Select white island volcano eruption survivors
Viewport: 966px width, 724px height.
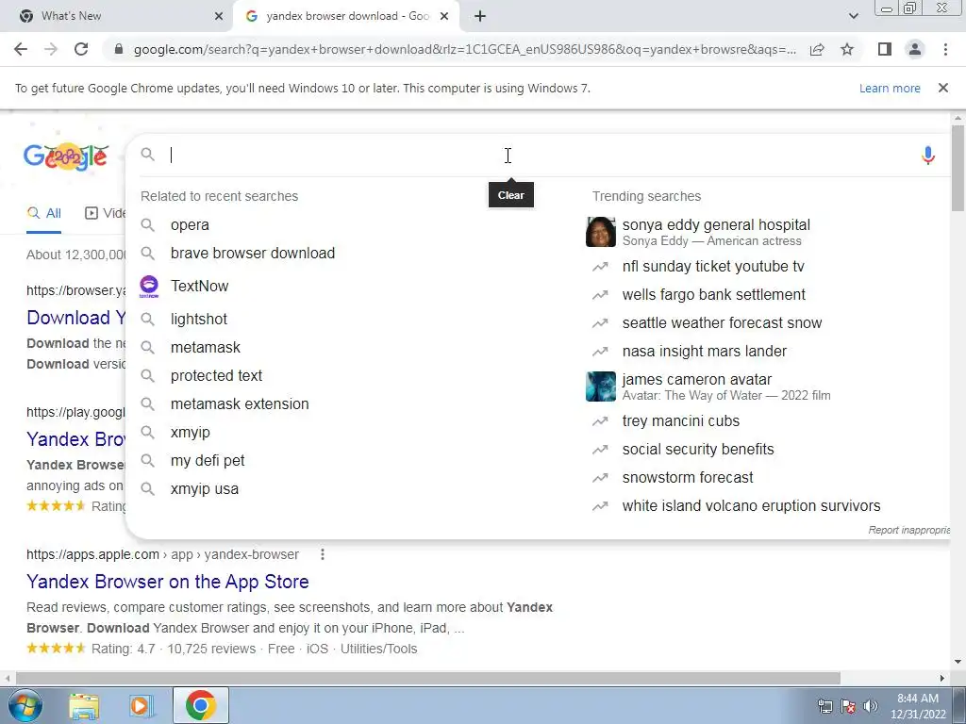pos(751,506)
